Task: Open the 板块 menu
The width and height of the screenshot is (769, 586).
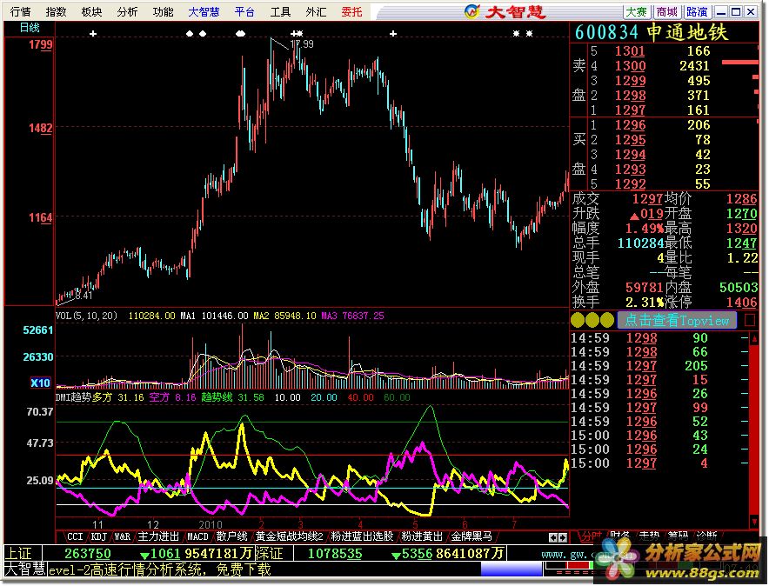Action: 91,12
